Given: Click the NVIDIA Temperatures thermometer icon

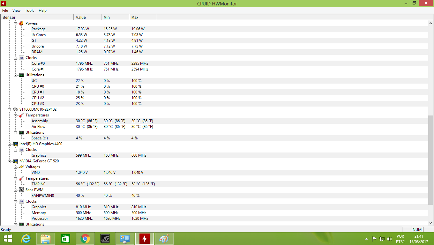Looking at the screenshot, I should [x=21, y=178].
